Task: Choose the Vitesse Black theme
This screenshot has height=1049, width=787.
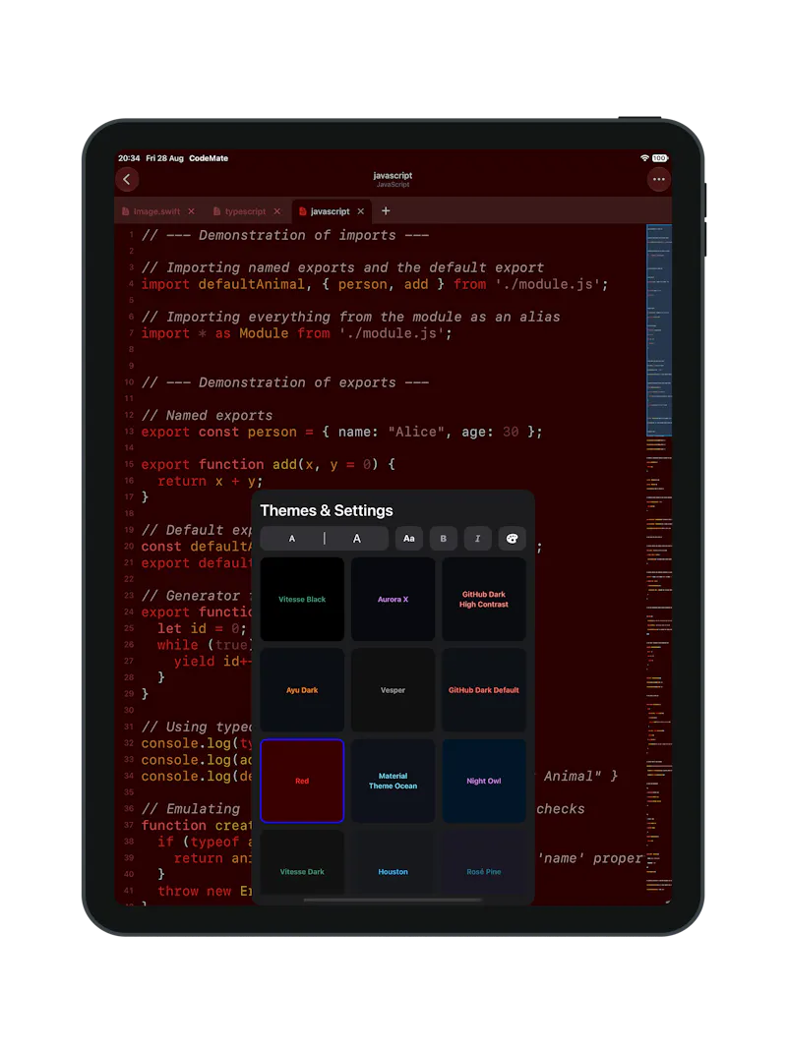Action: [x=302, y=600]
